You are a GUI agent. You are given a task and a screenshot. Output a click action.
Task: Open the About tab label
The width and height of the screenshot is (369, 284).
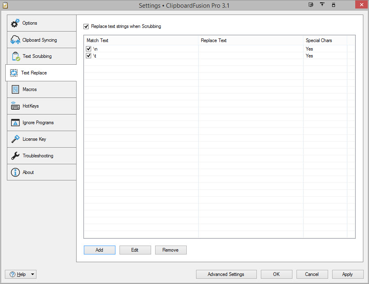[x=28, y=172]
